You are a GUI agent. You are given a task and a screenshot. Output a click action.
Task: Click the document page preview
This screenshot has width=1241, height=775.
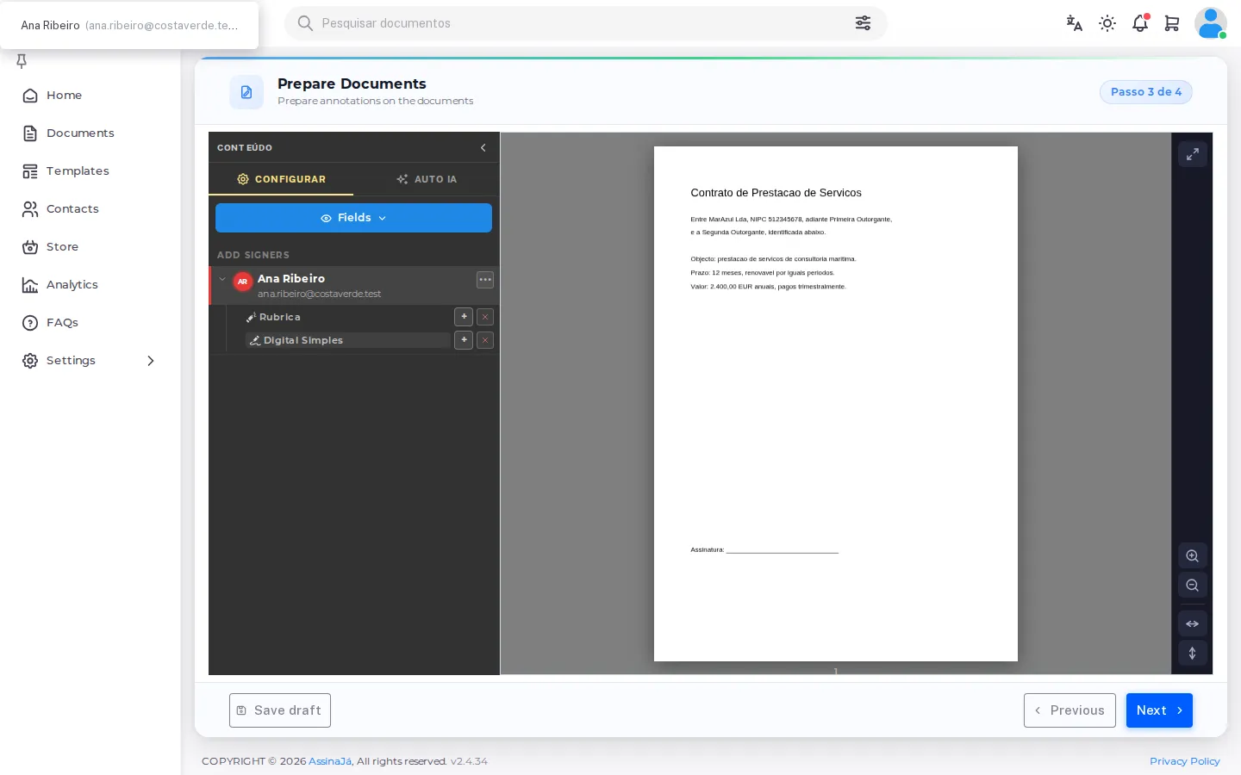click(x=836, y=404)
